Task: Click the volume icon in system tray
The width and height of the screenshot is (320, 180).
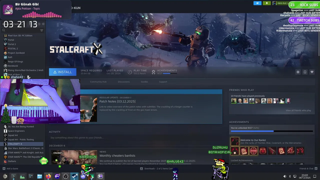Action: [285, 176]
